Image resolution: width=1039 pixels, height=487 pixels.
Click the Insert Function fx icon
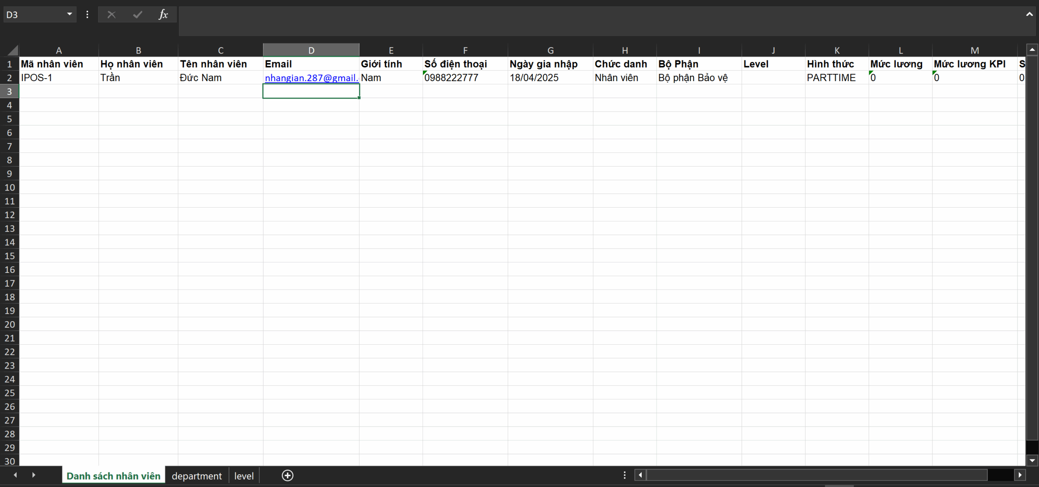tap(163, 15)
